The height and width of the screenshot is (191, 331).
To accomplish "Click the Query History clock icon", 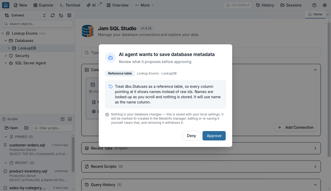I will tap(87, 185).
